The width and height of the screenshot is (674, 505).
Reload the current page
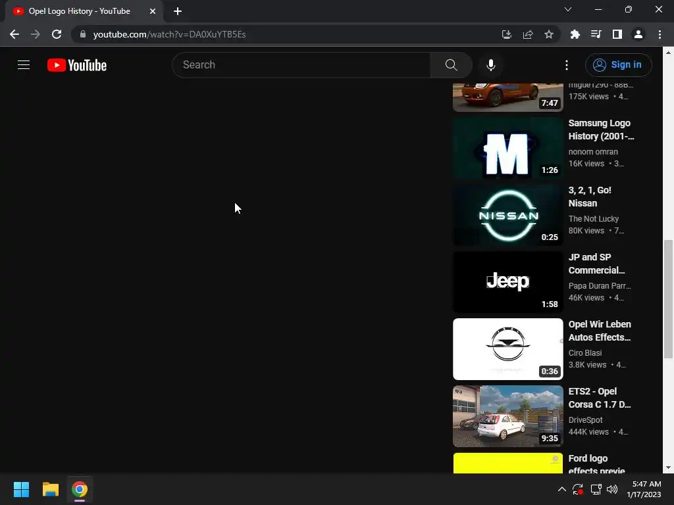(57, 34)
